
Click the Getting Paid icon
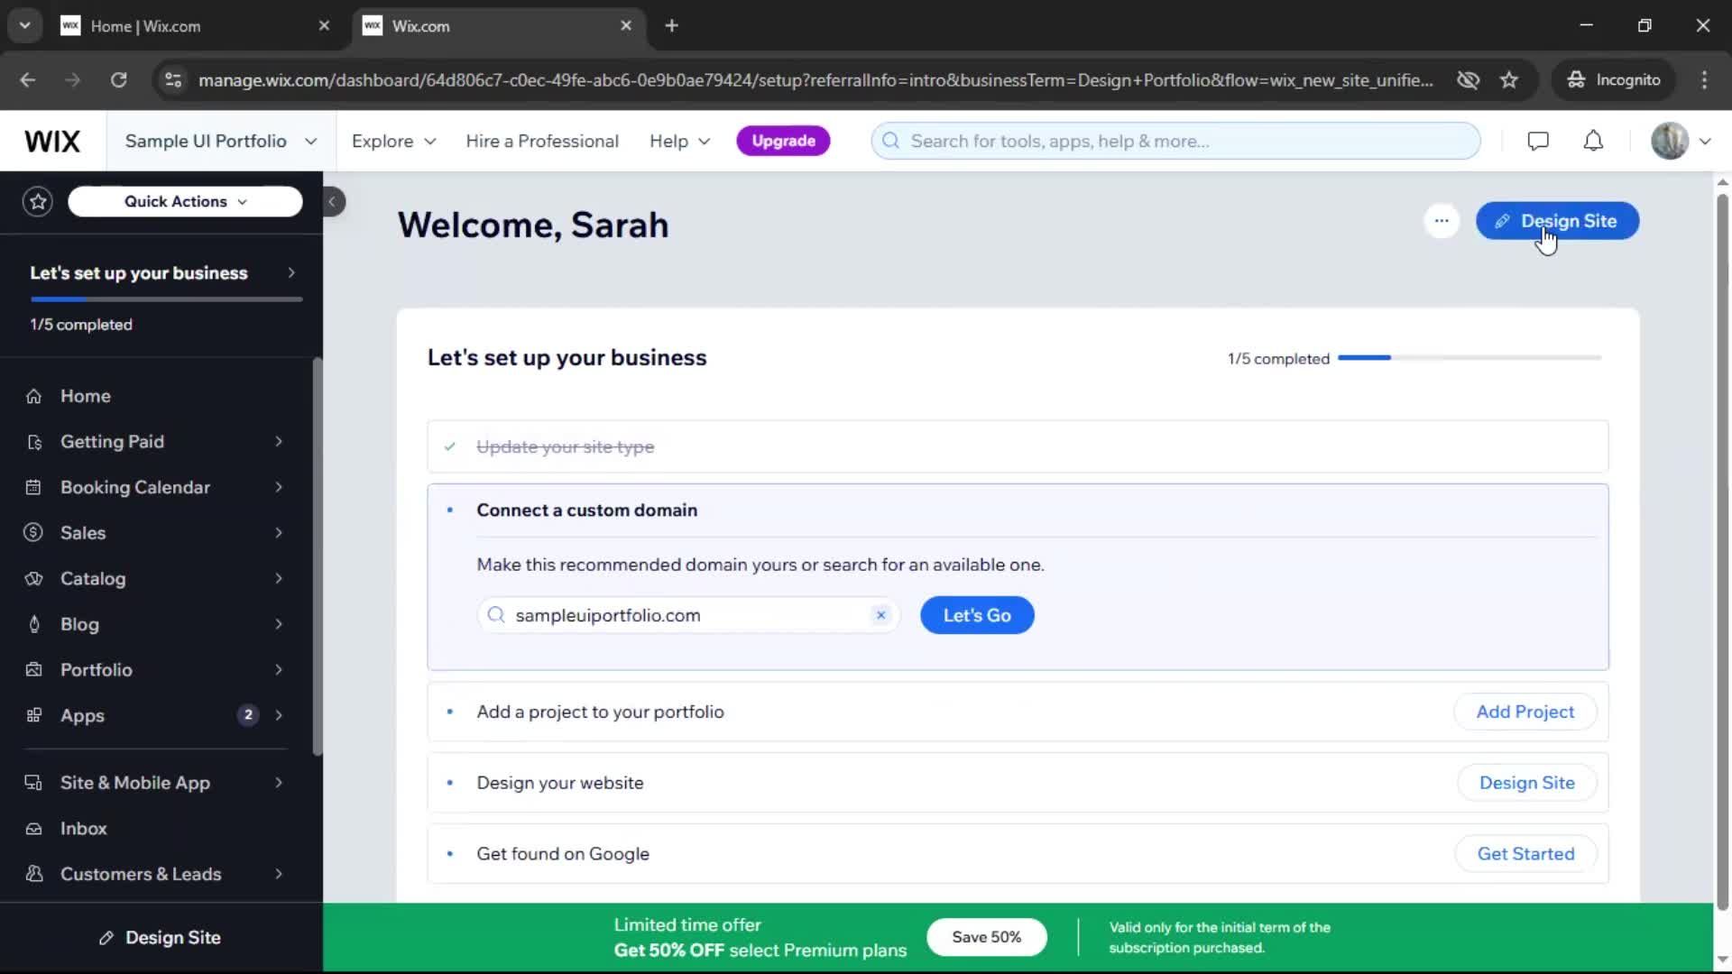pyautogui.click(x=33, y=442)
